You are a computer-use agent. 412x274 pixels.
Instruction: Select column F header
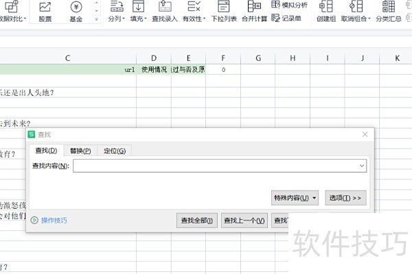pos(223,58)
